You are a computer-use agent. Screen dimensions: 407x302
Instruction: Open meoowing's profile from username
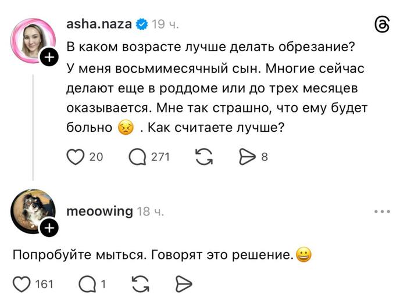(99, 211)
